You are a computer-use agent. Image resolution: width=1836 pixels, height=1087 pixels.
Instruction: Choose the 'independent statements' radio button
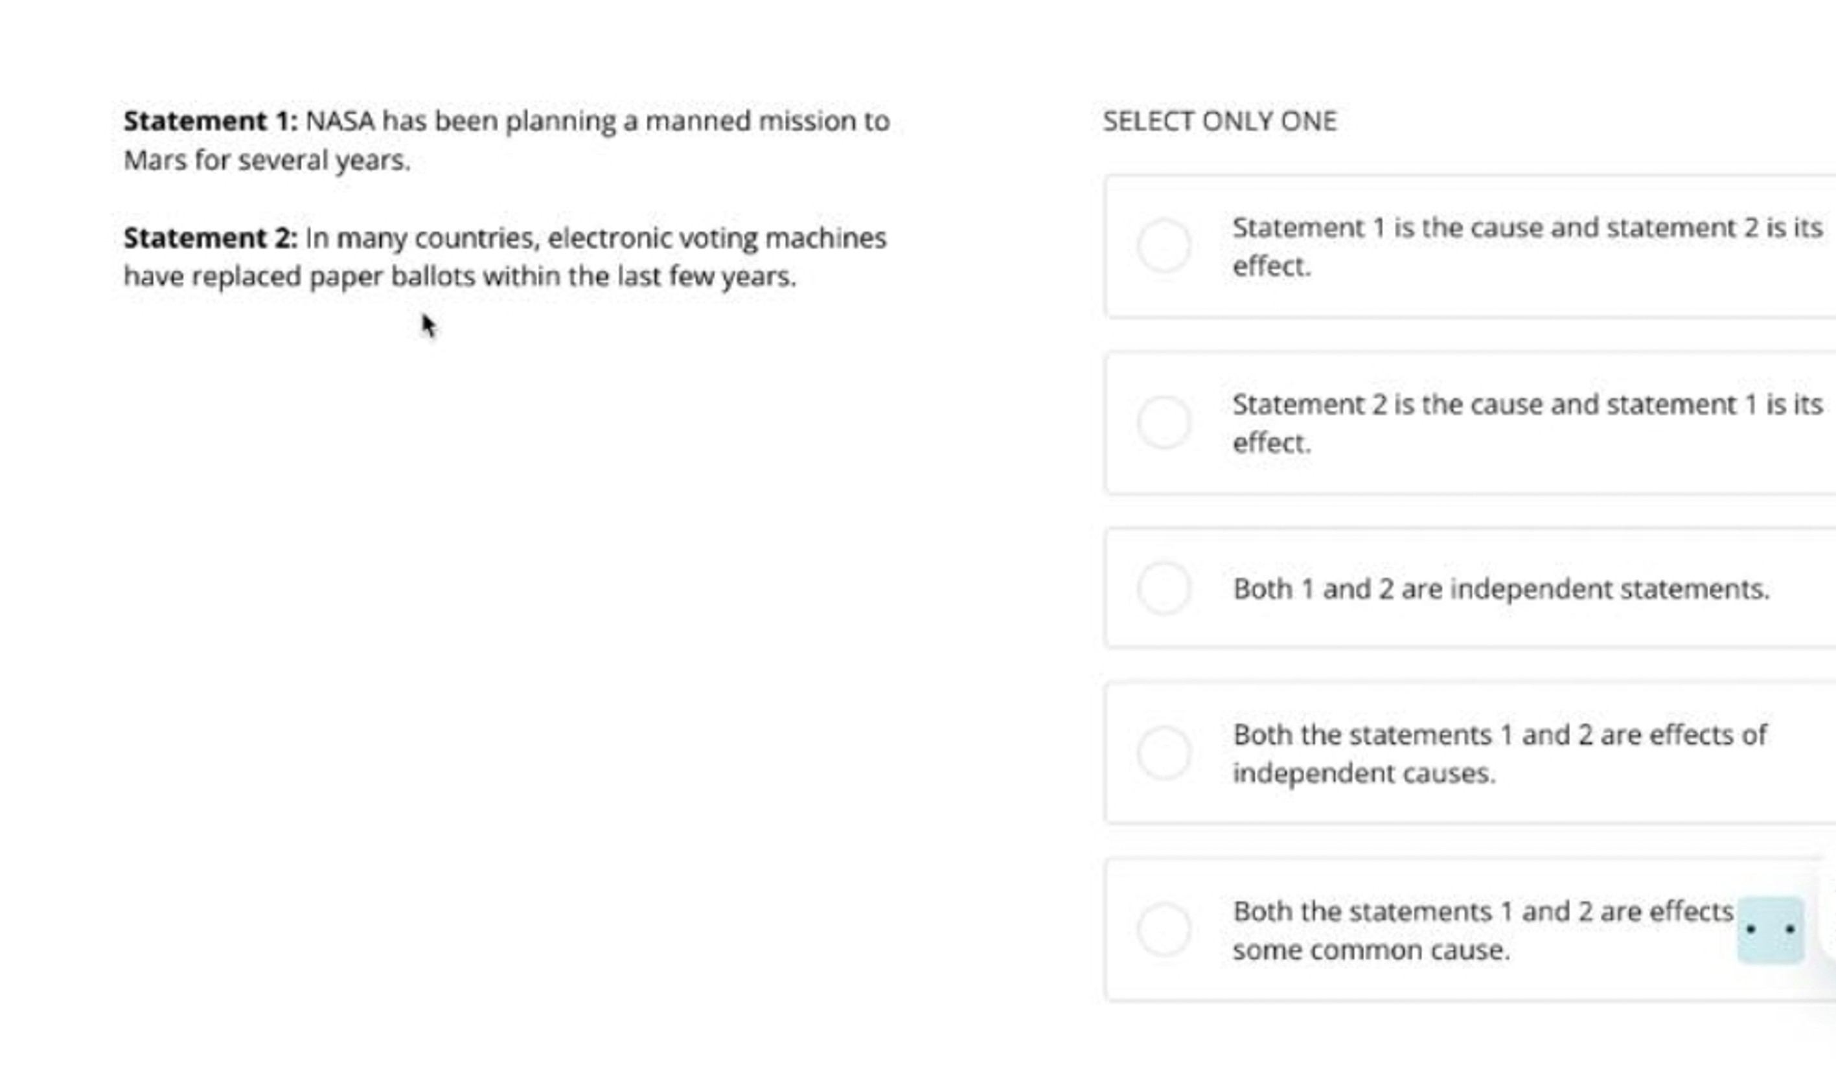pyautogui.click(x=1163, y=588)
